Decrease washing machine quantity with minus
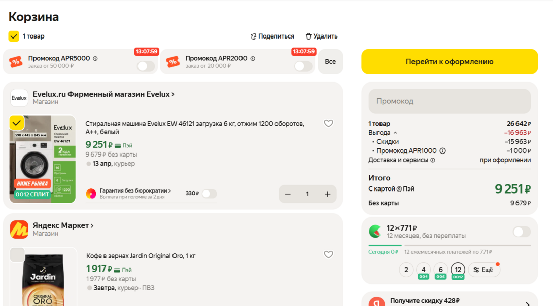553x306 pixels. [x=288, y=194]
